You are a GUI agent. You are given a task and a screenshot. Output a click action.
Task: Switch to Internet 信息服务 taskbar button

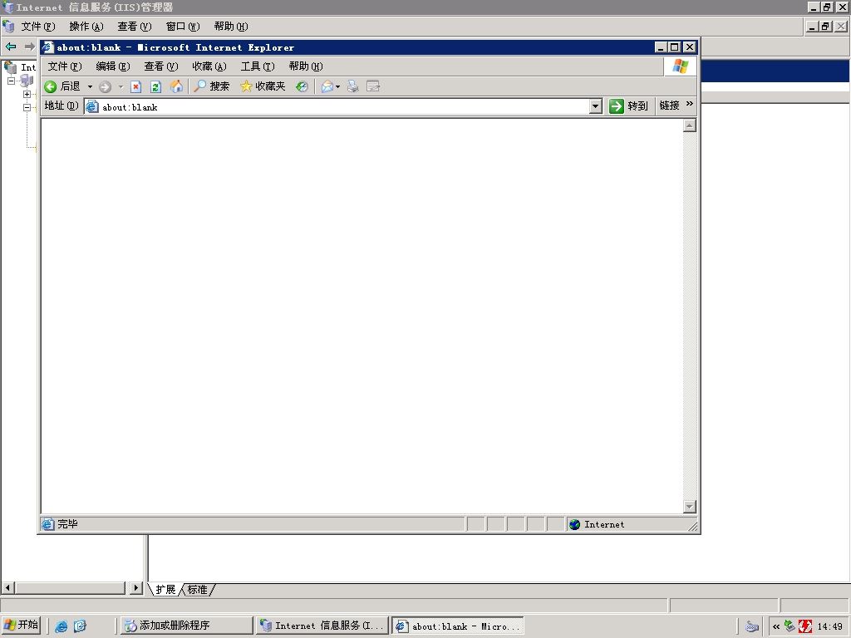(322, 626)
